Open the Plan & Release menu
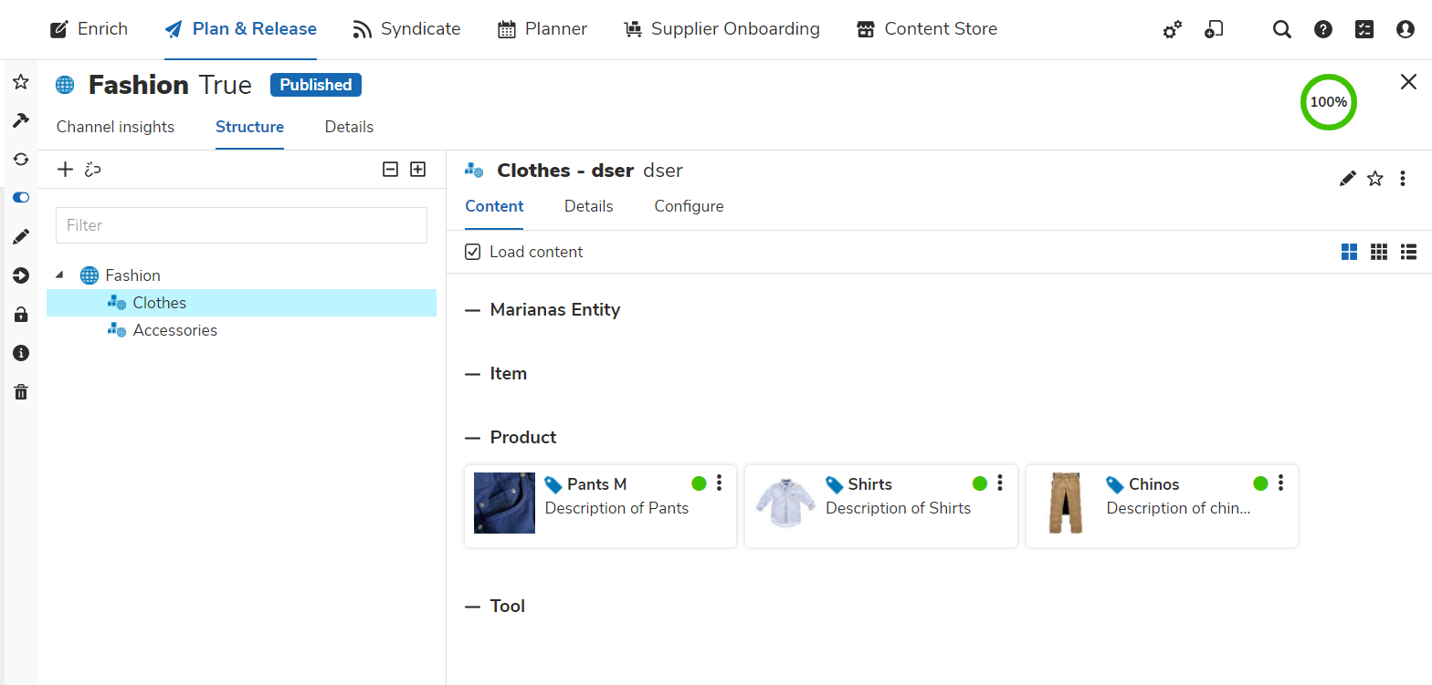 pyautogui.click(x=241, y=29)
